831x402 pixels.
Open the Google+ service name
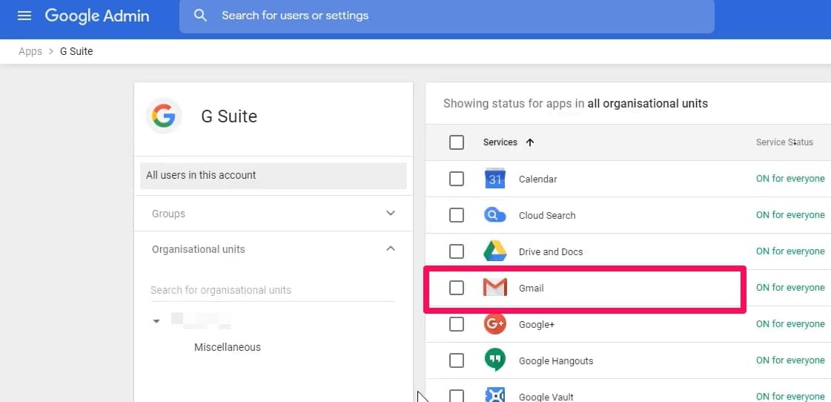tap(537, 325)
